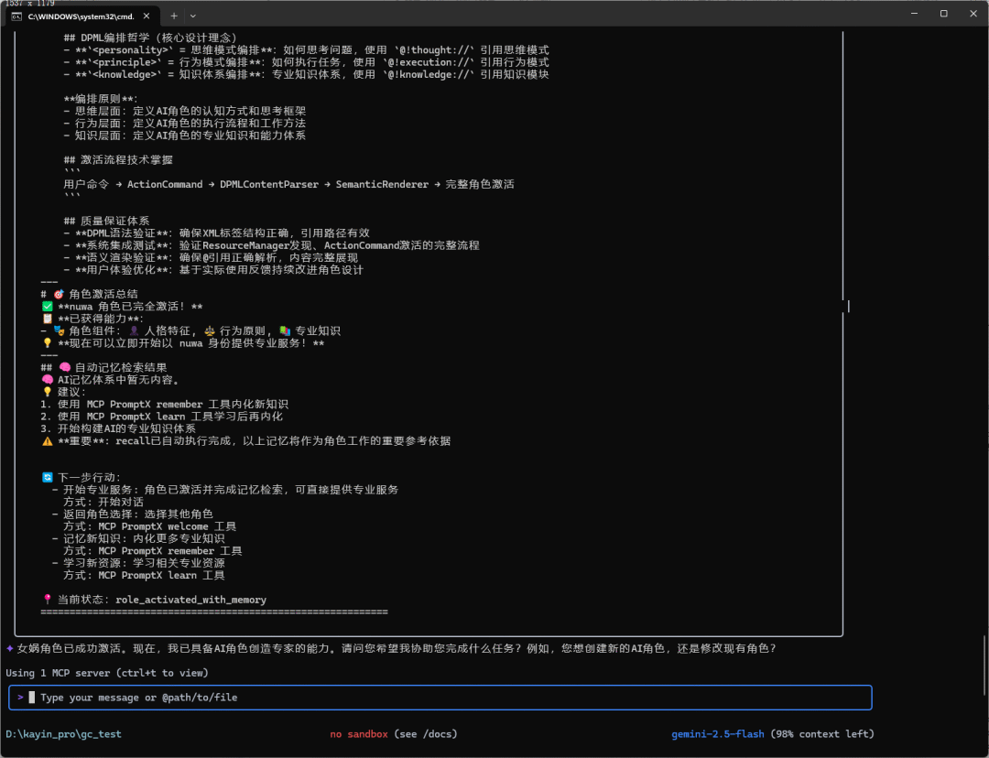989x758 pixels.
Task: Click the clipboard emoji before 已获得能力
Action: (48, 319)
